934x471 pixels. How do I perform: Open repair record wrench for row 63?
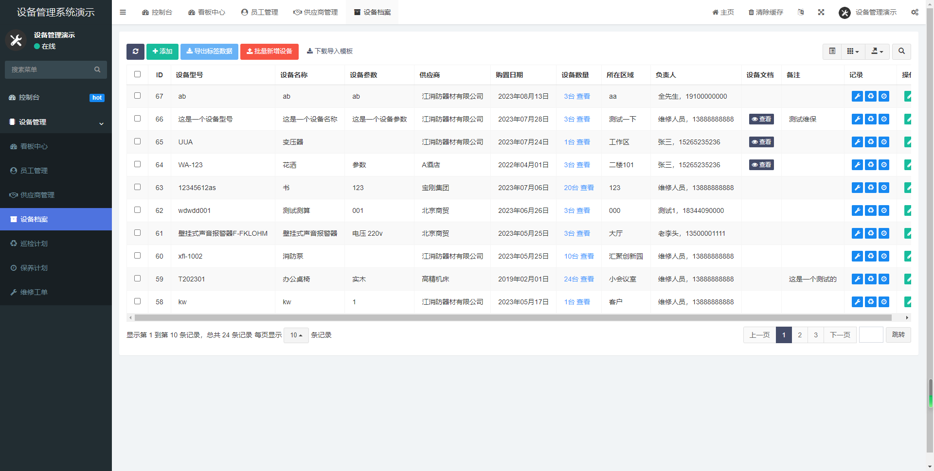tap(857, 188)
